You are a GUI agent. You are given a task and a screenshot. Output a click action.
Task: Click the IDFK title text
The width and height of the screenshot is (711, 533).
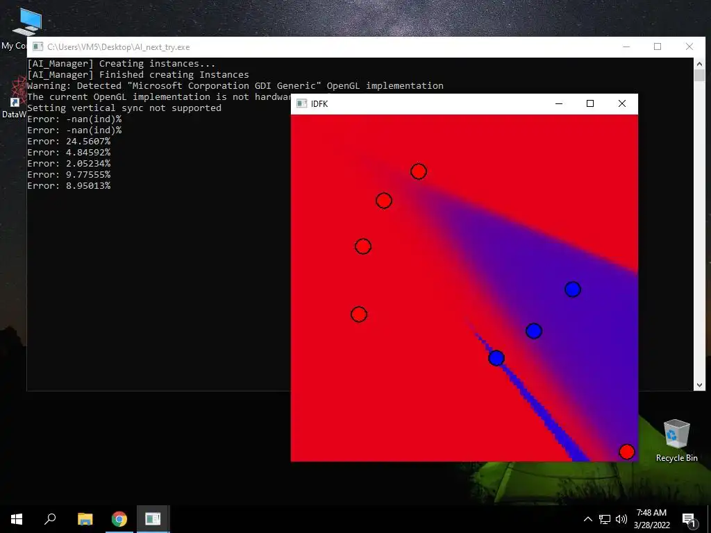tap(319, 104)
